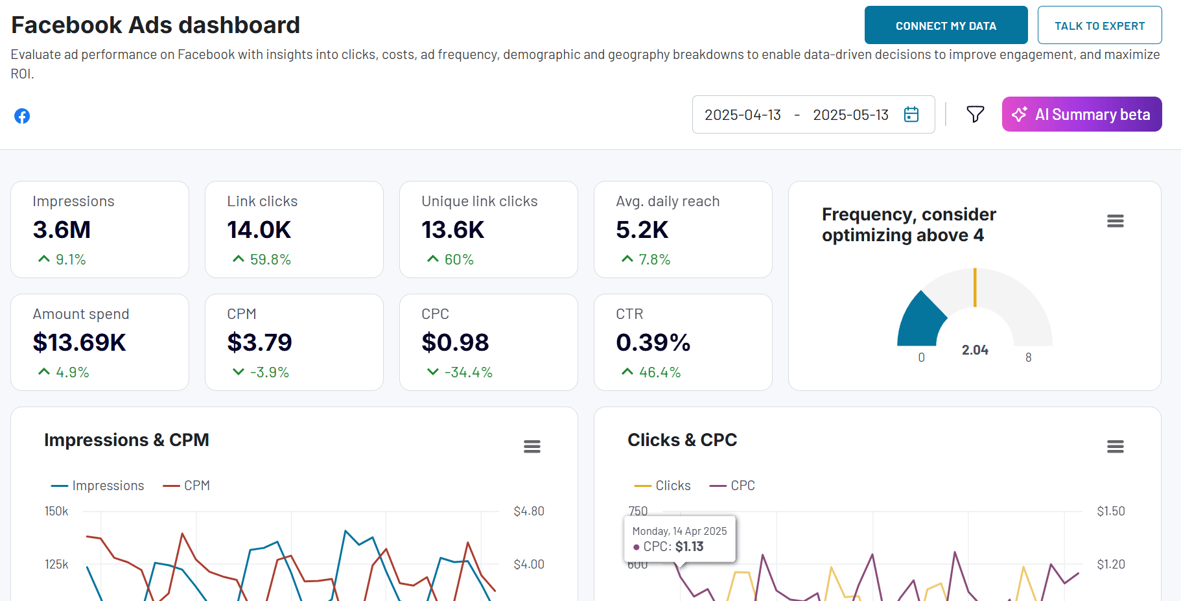1181x601 pixels.
Task: Toggle the CPM legend series
Action: click(x=187, y=486)
